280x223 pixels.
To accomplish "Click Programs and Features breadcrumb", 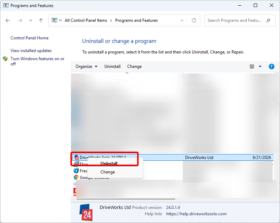I will 136,20.
